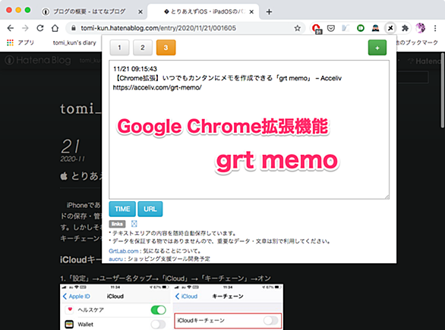The image size is (445, 330).
Task: Go back with the browser back arrow
Action: (11, 28)
